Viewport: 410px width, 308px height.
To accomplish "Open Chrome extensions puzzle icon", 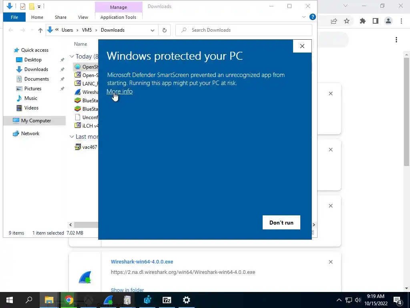I will [363, 21].
